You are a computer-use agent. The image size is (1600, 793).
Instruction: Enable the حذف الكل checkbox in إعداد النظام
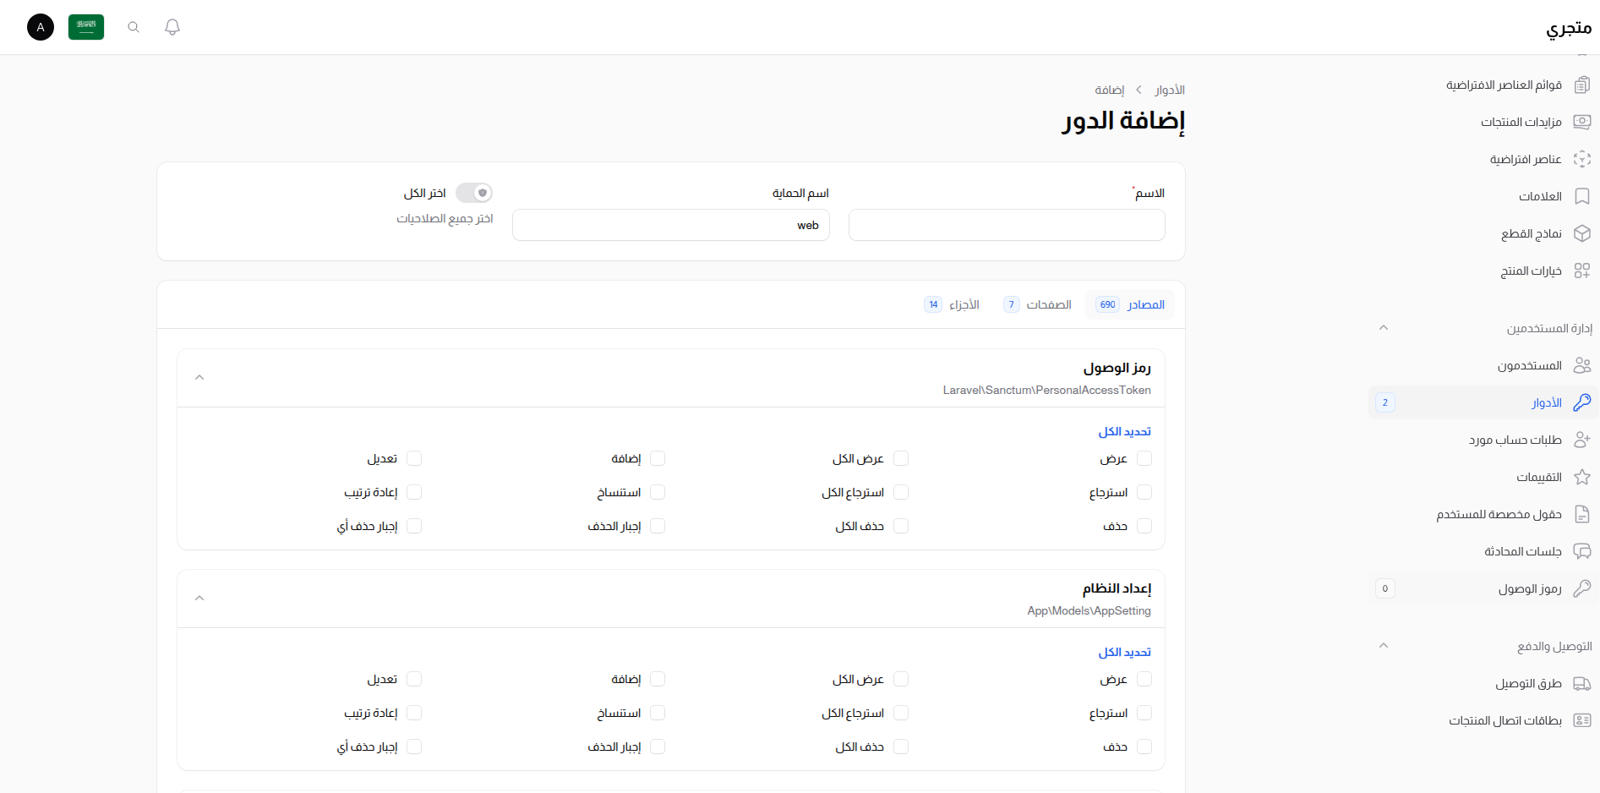point(901,747)
